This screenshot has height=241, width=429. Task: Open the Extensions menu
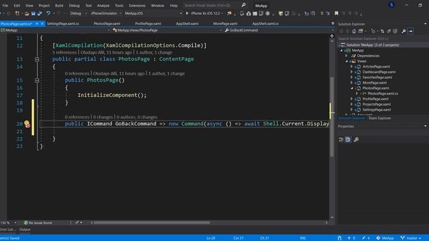point(137,5)
